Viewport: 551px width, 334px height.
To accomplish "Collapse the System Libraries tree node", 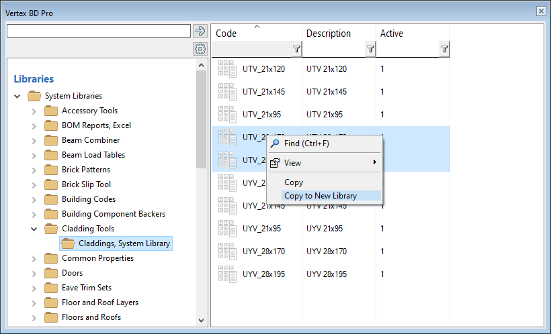I will [17, 96].
